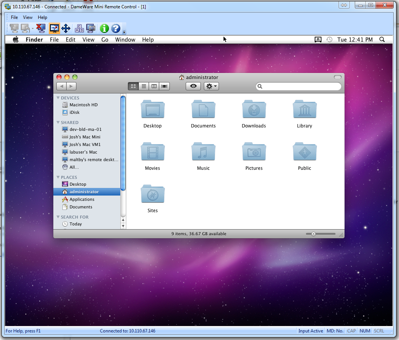399x340 pixels.
Task: Select the Music folder icon
Action: coord(203,151)
